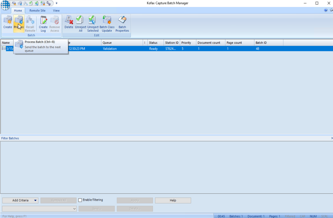Click the Unreject All ribbon button

[80, 24]
